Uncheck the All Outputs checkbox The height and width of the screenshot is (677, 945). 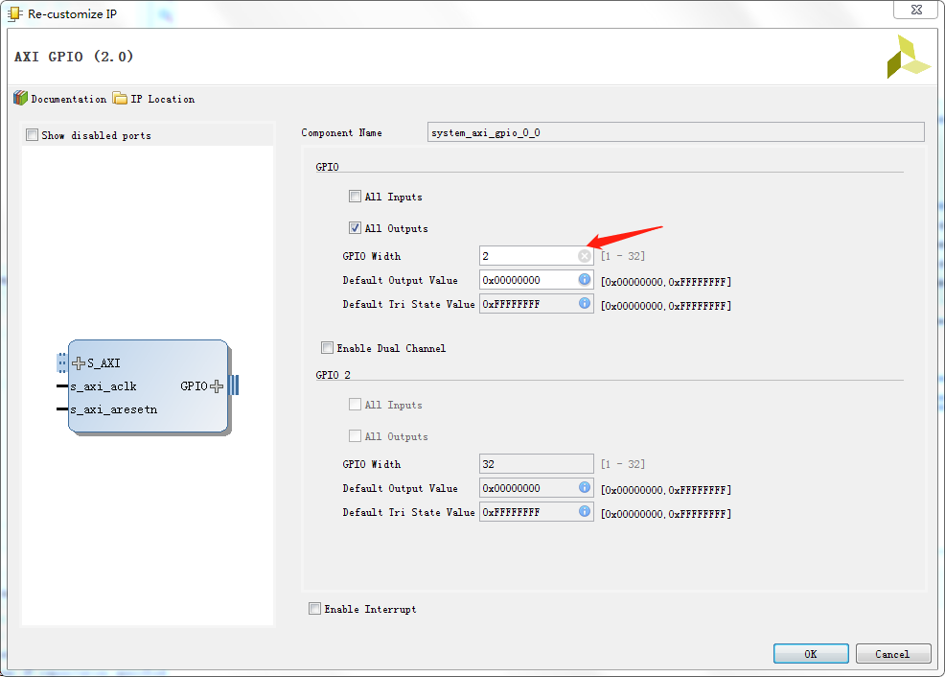point(355,227)
